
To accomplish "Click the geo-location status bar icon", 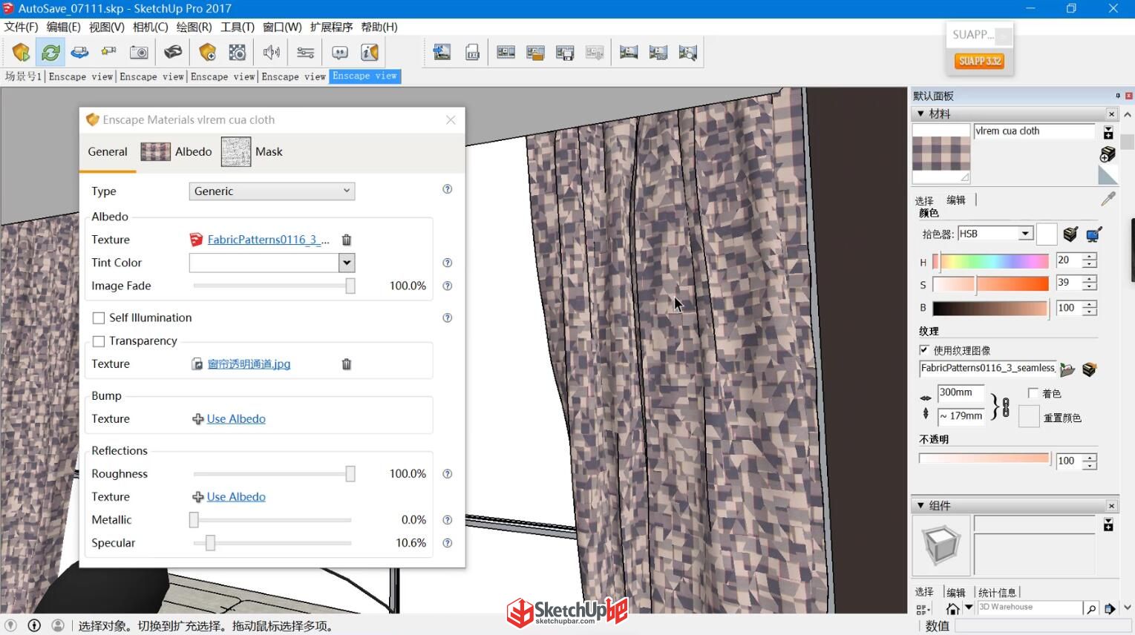I will (10, 625).
